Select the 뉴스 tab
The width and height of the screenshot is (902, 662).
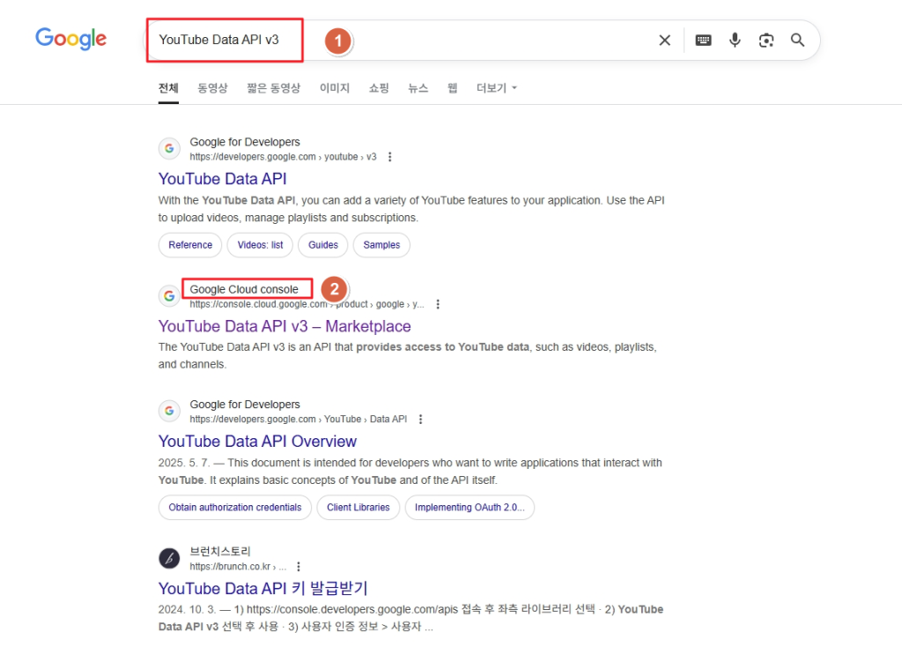point(418,88)
